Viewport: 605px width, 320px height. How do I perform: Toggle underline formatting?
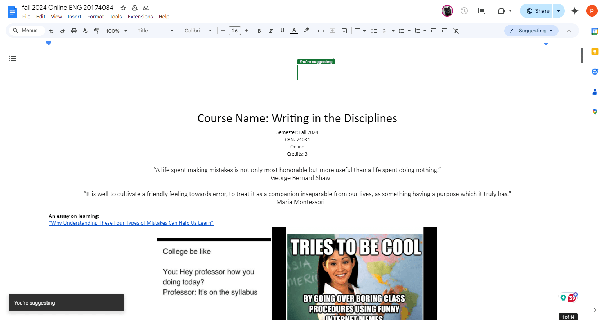(x=282, y=31)
